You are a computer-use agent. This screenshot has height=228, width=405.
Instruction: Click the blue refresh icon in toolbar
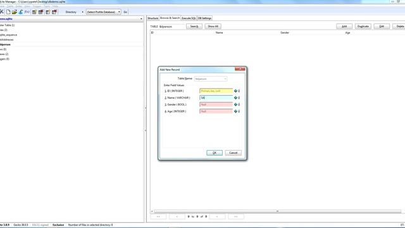(x=21, y=12)
